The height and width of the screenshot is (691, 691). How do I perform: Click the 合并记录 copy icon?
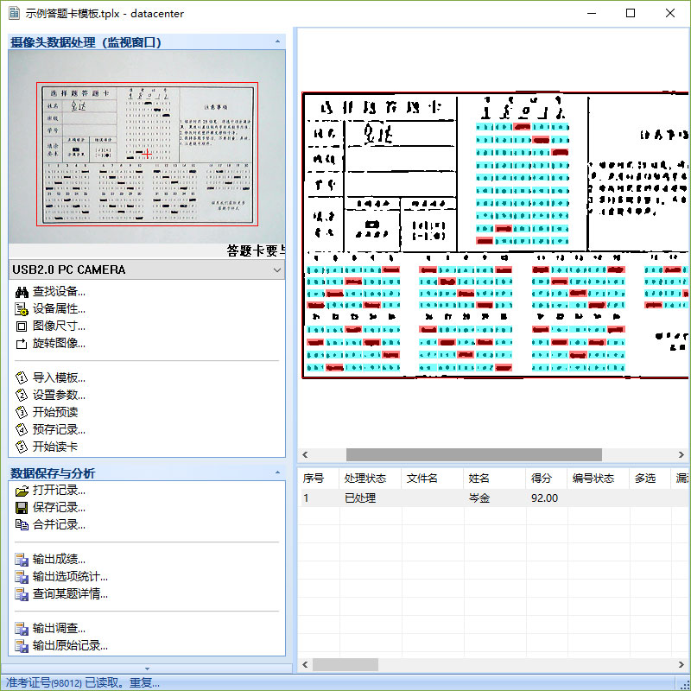[x=22, y=525]
